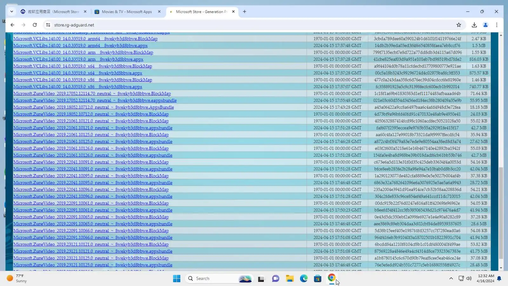Screen dimensions: 508x286
Task: Open ZuneVideo 2019.22091.10066.0 appxbundle link
Action: 93,238
